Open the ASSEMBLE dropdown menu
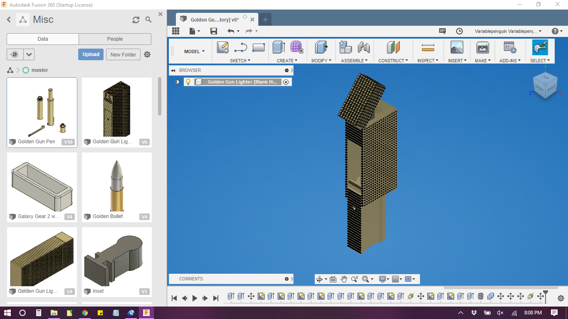568x319 pixels. 355,61
